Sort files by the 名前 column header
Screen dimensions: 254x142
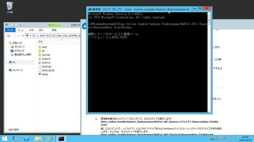pos(40,42)
